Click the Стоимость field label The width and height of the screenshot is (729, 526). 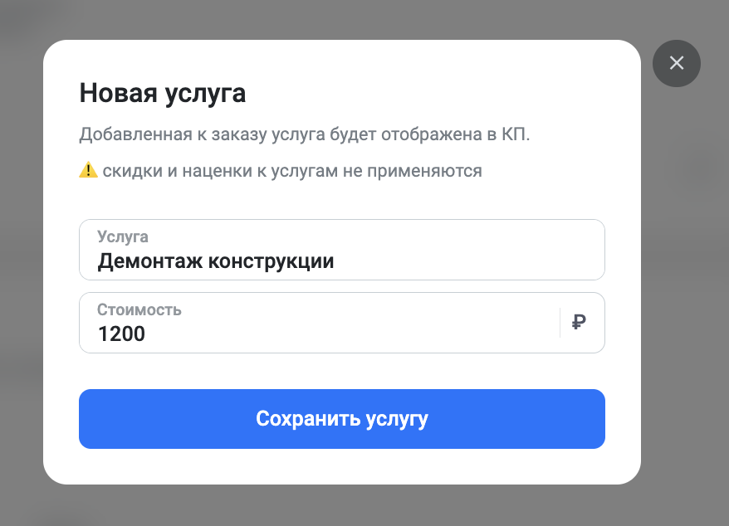tap(139, 310)
